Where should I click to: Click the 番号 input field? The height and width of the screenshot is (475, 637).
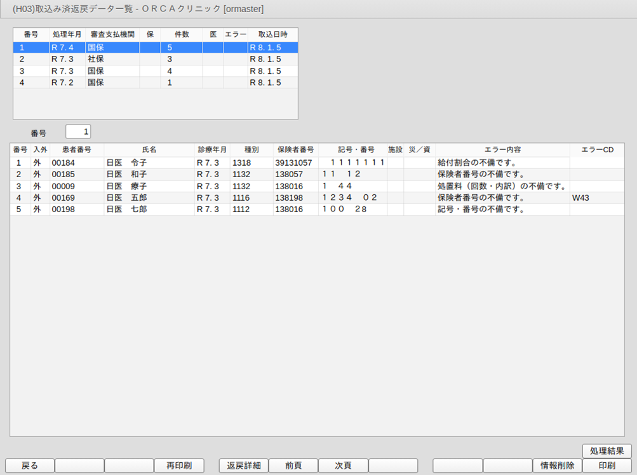(78, 131)
